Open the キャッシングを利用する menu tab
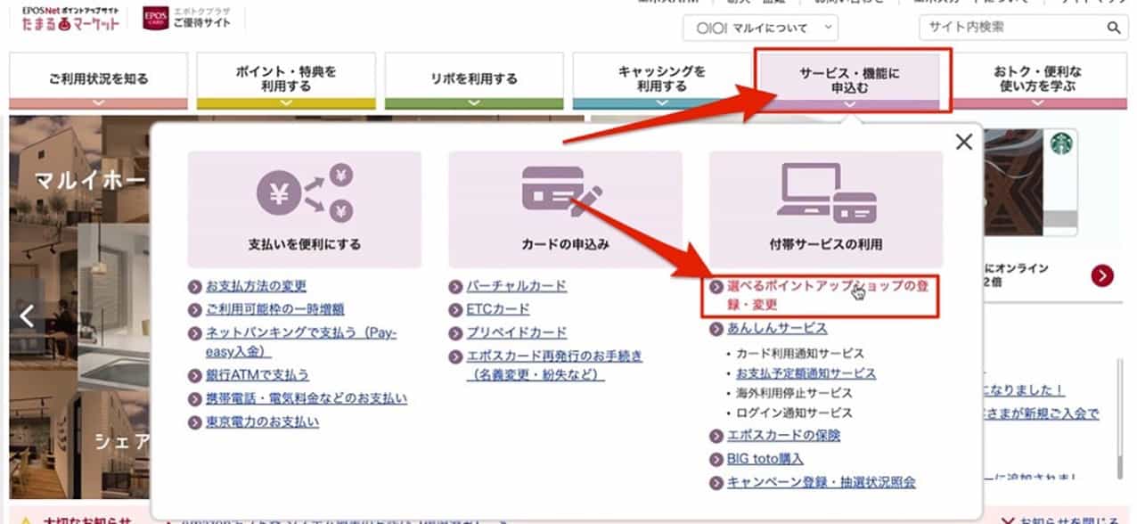The width and height of the screenshot is (1137, 524). (x=662, y=80)
